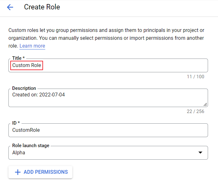
Task: Grab the Description box resize handle
Action: coord(205,105)
